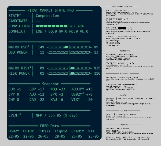
Task: Select the CANDIDATE row label
Action: pyautogui.click(x=18, y=21)
